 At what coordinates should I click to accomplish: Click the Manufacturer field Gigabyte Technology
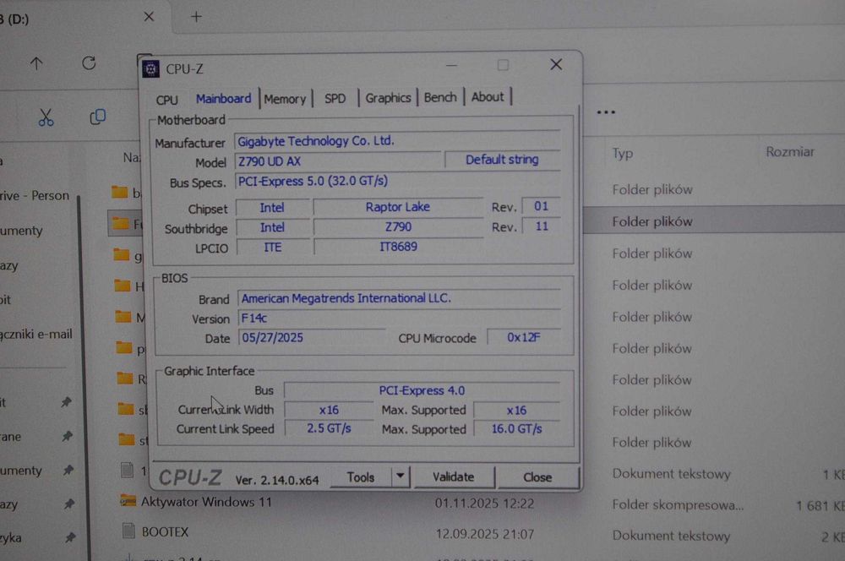(x=398, y=141)
